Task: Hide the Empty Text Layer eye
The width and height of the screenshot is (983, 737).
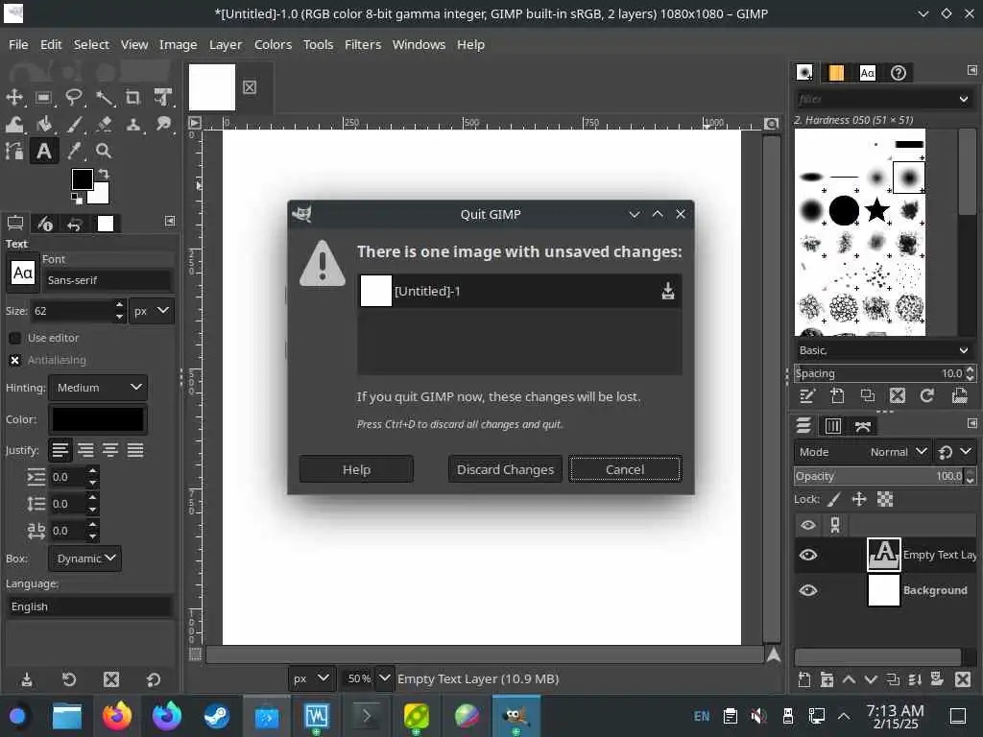Action: click(x=808, y=556)
